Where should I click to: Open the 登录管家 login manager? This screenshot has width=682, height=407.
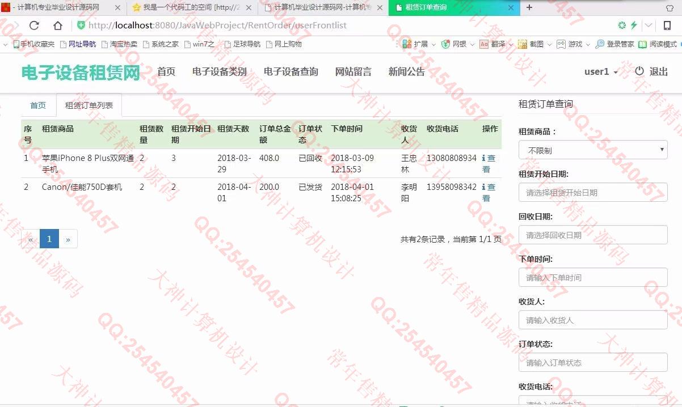[600, 44]
